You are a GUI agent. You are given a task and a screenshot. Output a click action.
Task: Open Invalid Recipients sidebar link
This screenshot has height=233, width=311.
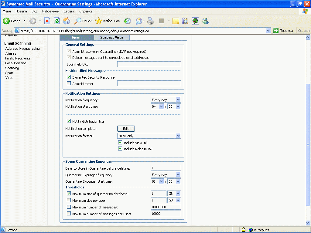18,58
